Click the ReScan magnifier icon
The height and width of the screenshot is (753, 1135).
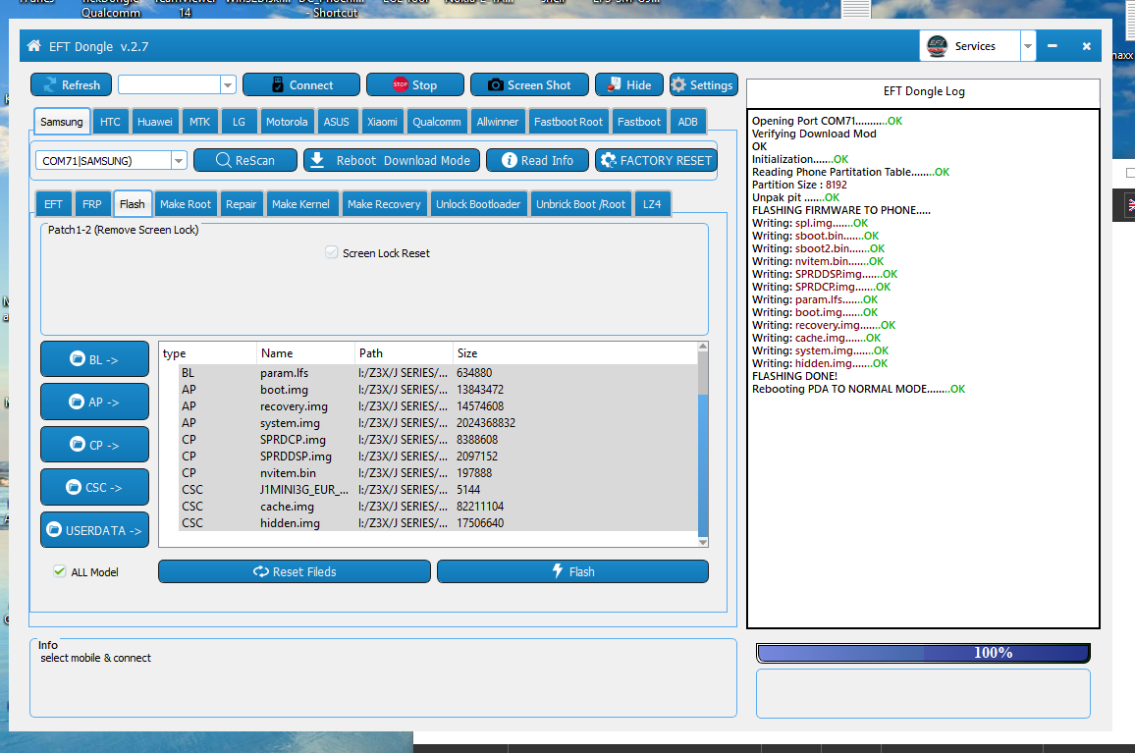pyautogui.click(x=223, y=160)
